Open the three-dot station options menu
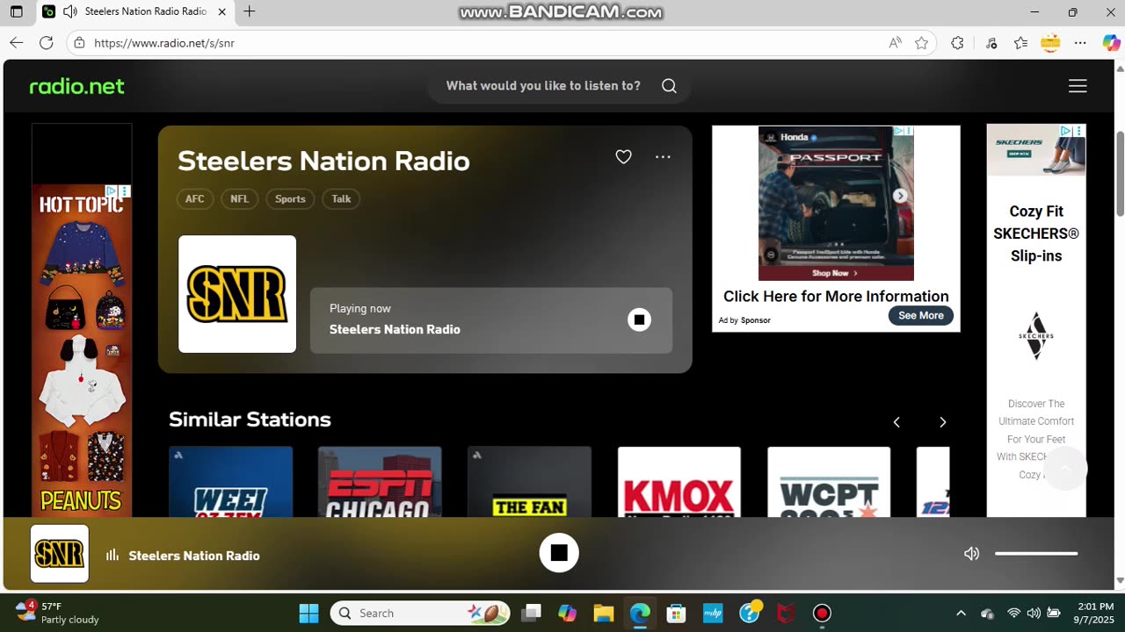The height and width of the screenshot is (632, 1125). 663,157
